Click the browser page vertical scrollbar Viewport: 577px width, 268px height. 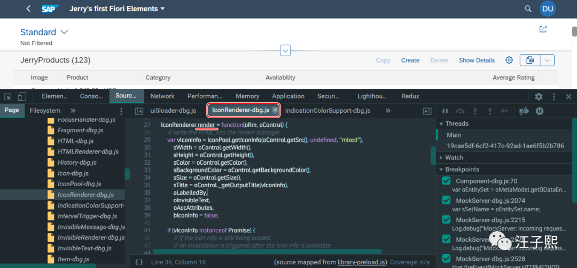(574, 32)
